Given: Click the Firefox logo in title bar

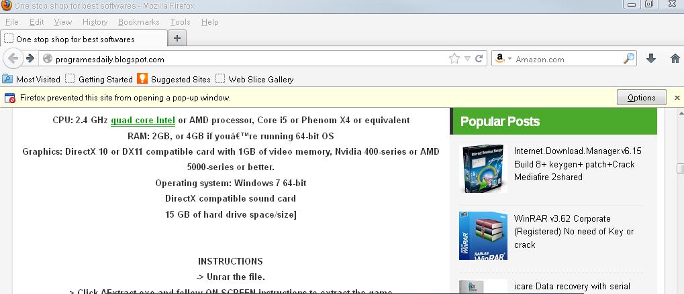Looking at the screenshot, I should (6, 5).
